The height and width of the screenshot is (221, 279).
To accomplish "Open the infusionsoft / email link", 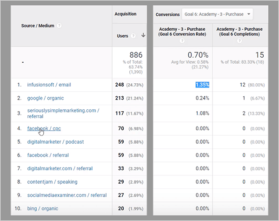I will (49, 85).
